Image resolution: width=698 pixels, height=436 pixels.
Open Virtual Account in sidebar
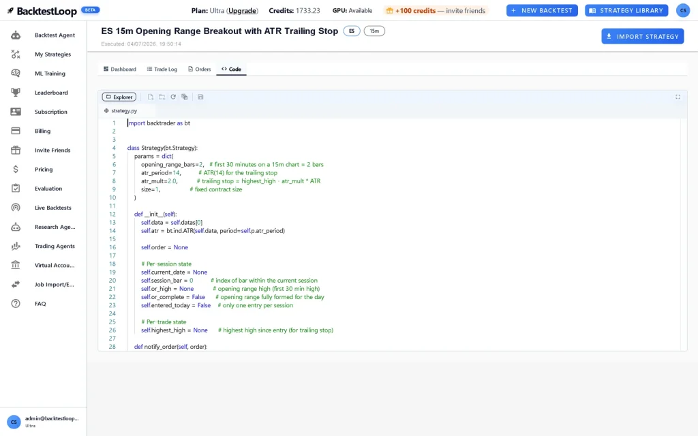point(43,265)
